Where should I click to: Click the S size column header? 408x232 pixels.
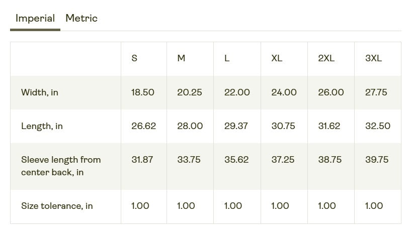[x=134, y=58]
